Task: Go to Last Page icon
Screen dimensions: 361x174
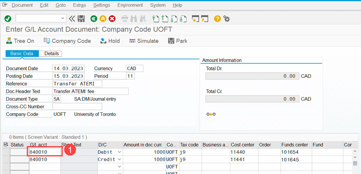Action: click(x=183, y=19)
